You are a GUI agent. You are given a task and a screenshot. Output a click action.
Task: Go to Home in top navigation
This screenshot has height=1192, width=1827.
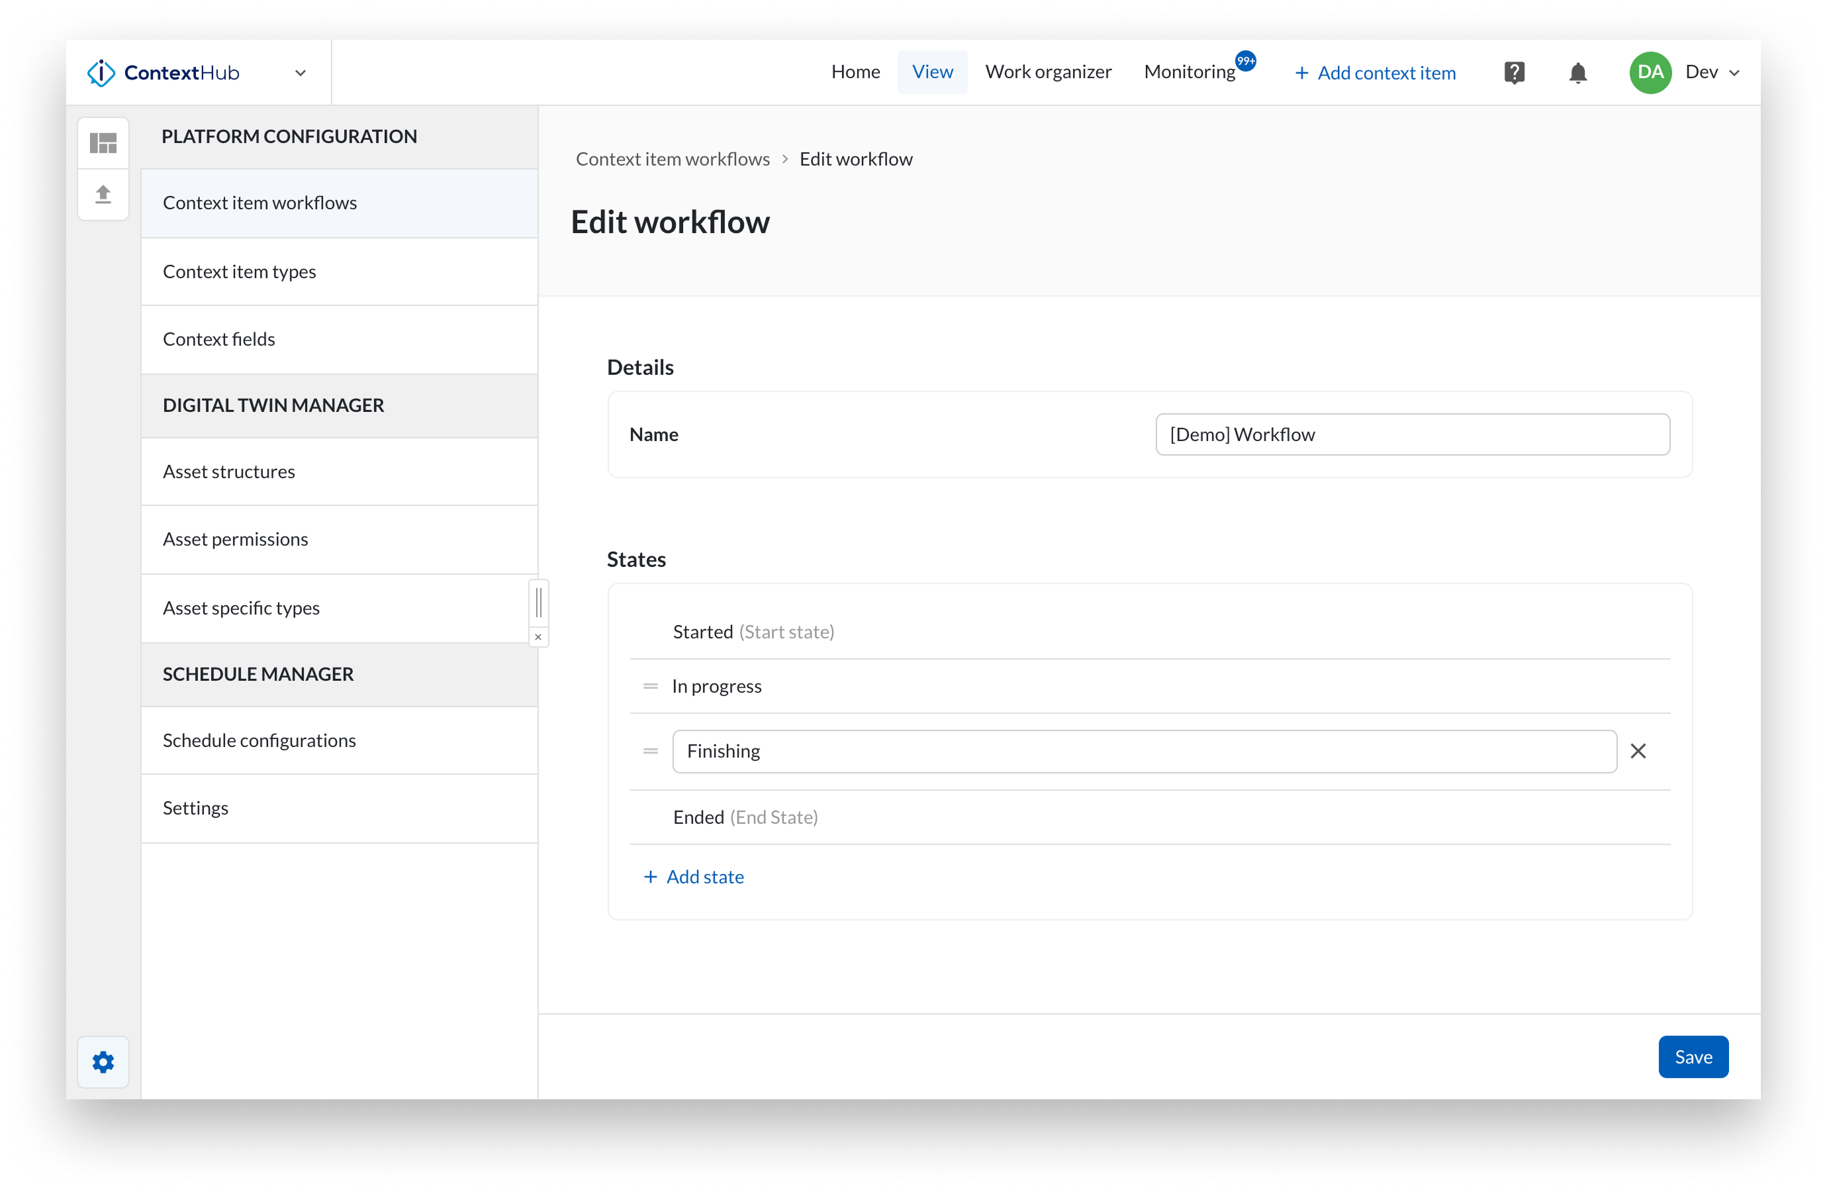tap(855, 72)
